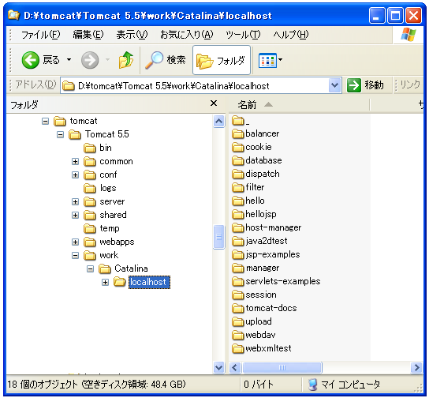429x398 pixels.
Task: Select the tomcat-docs folder icon
Action: click(x=237, y=308)
